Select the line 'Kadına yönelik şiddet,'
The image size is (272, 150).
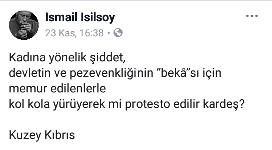[67, 58]
